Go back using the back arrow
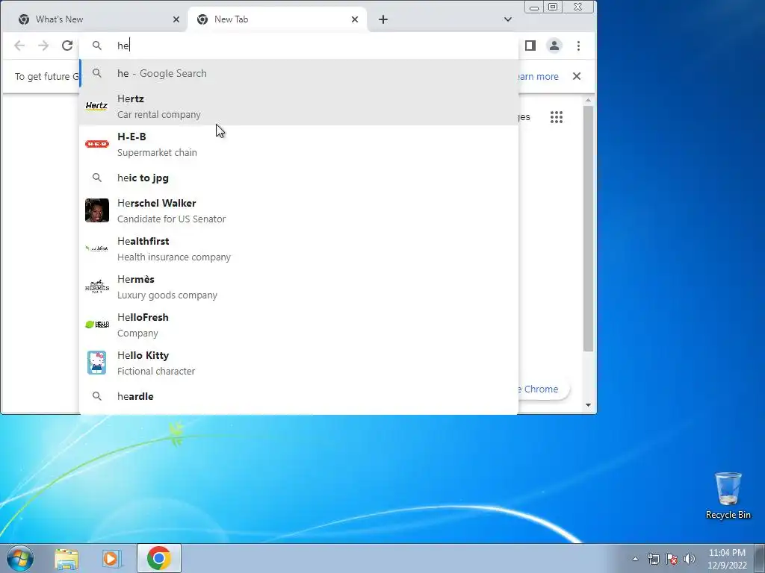The width and height of the screenshot is (765, 573). [19, 46]
